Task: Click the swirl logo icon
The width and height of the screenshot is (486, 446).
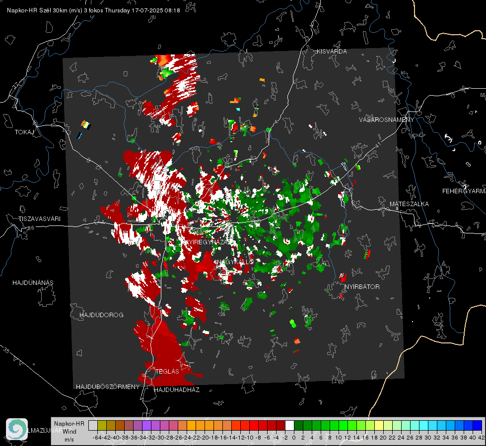Action: tap(17, 429)
